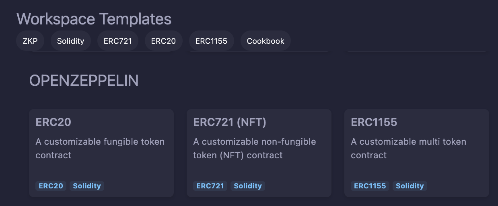Image resolution: width=498 pixels, height=206 pixels.
Task: Filter templates by the Cookbook chip
Action: point(265,41)
